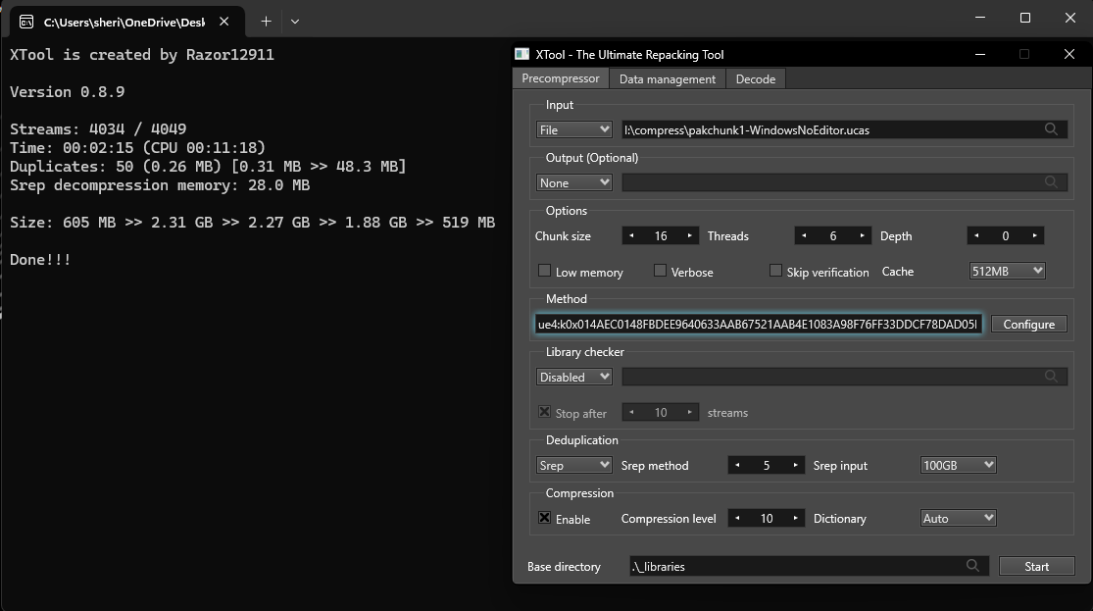Select the terminal tab C:\Users\sheri\OneDrive
Viewport: 1093px width, 611px height.
point(126,22)
